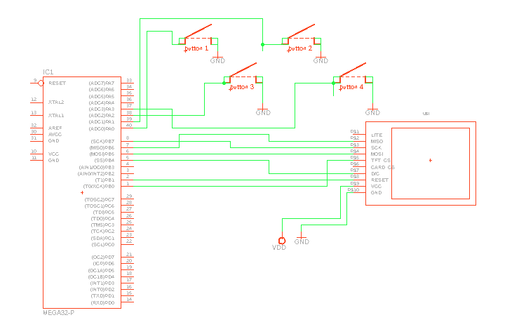Click the (TDI)PC5 pin label
This screenshot has width=526, height=334.
tap(104, 213)
